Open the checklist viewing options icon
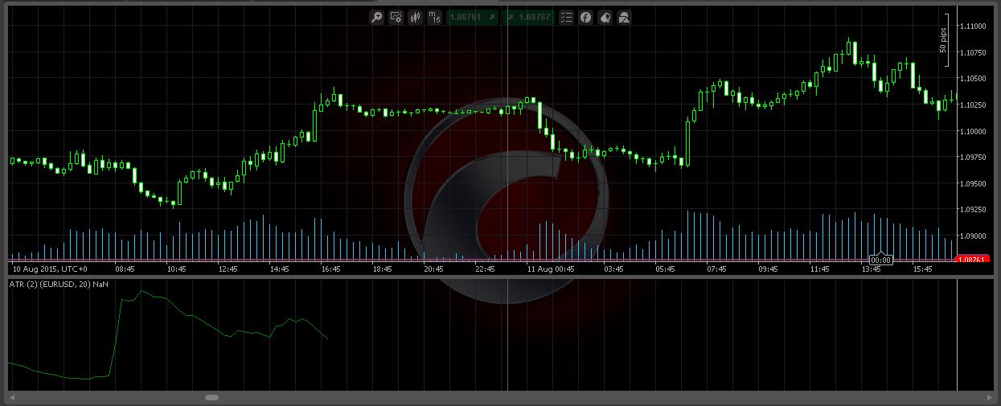The image size is (1001, 406). point(566,17)
